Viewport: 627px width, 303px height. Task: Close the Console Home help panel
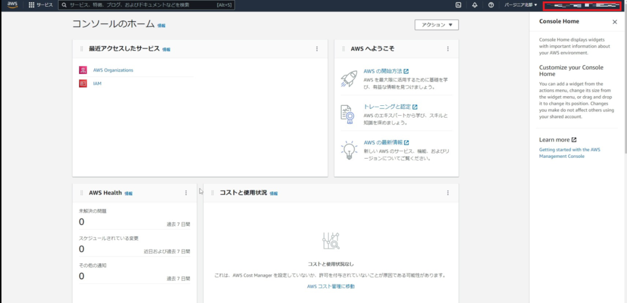[615, 21]
